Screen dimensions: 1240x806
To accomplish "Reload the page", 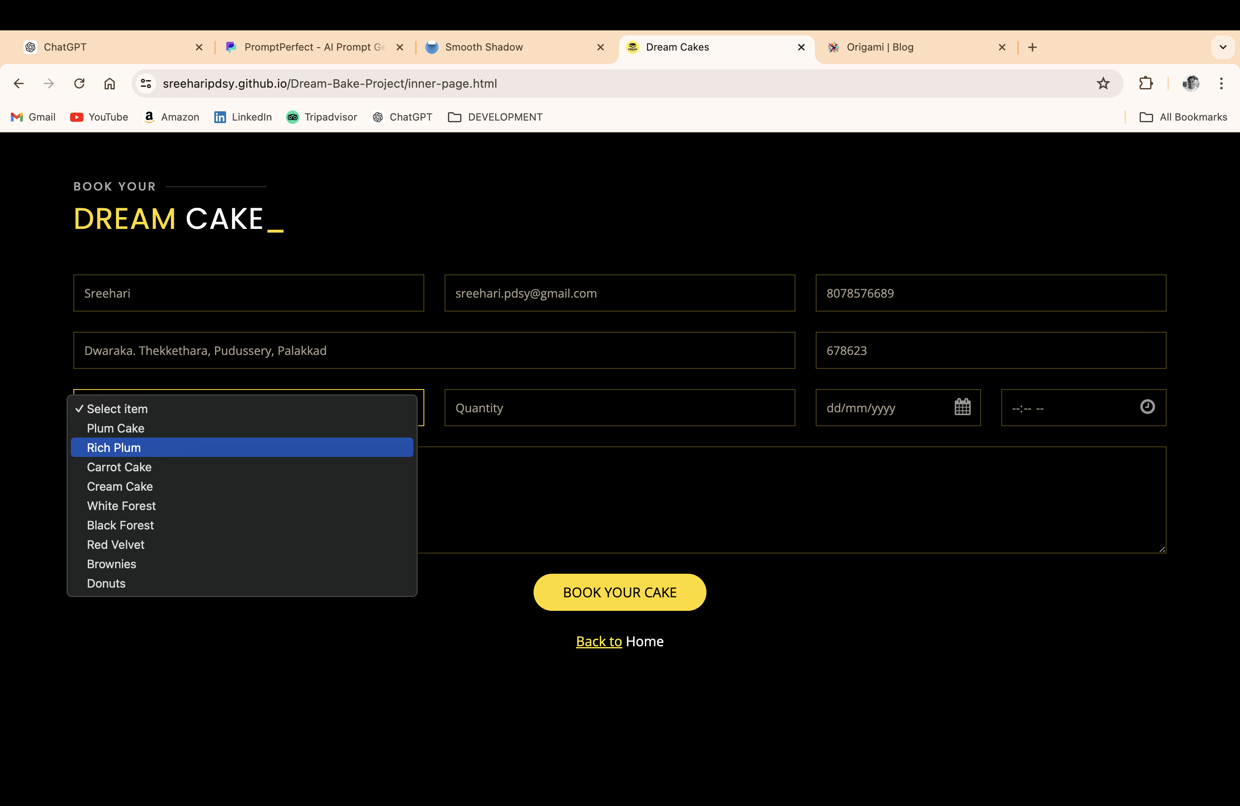I will (79, 83).
